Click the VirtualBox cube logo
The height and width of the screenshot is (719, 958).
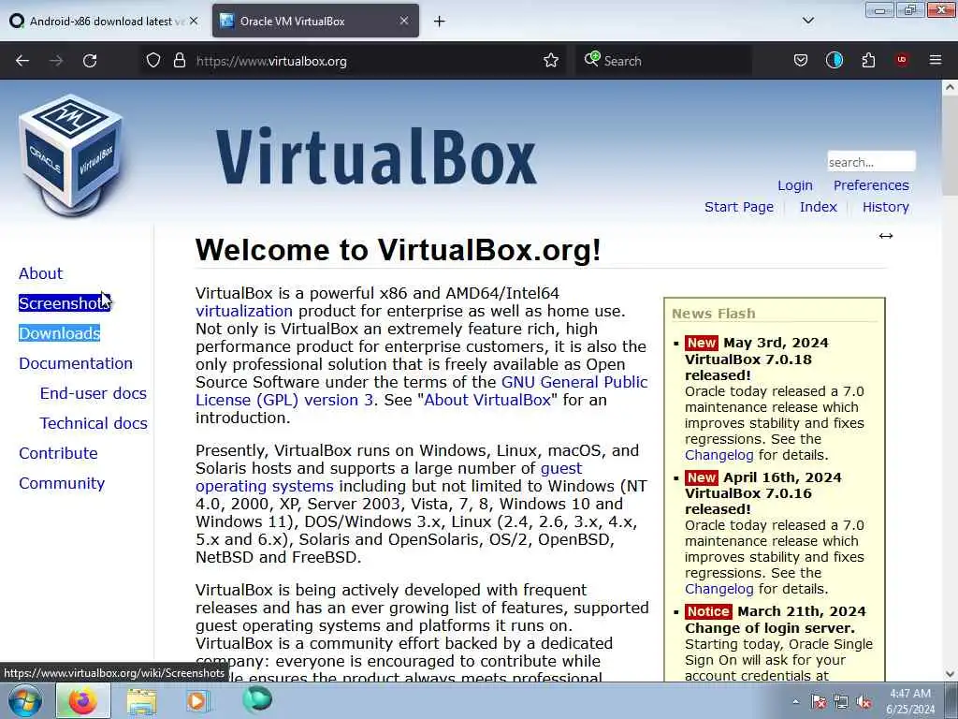click(x=71, y=154)
